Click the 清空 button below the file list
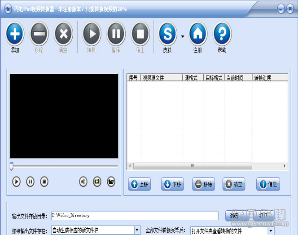298x235 pixels. click(x=234, y=184)
